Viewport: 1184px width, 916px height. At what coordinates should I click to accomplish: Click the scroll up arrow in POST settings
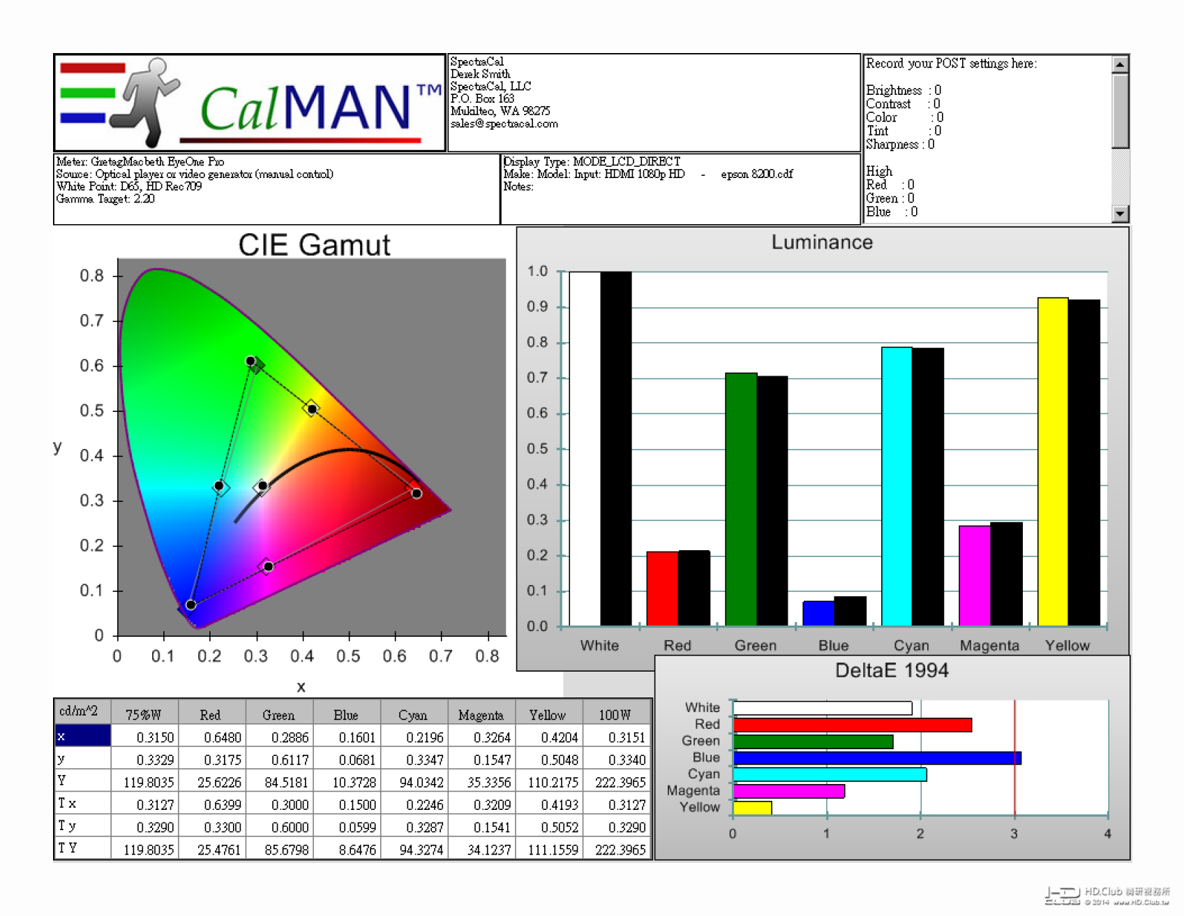point(1120,64)
